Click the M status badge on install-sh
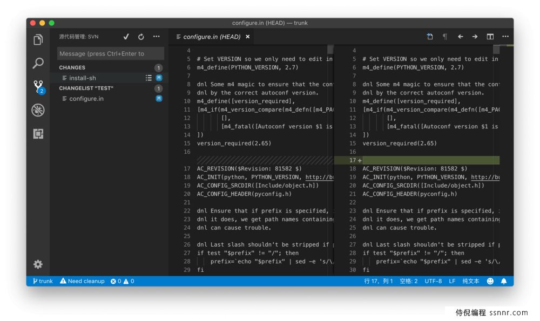The height and width of the screenshot is (321, 540). (x=159, y=78)
